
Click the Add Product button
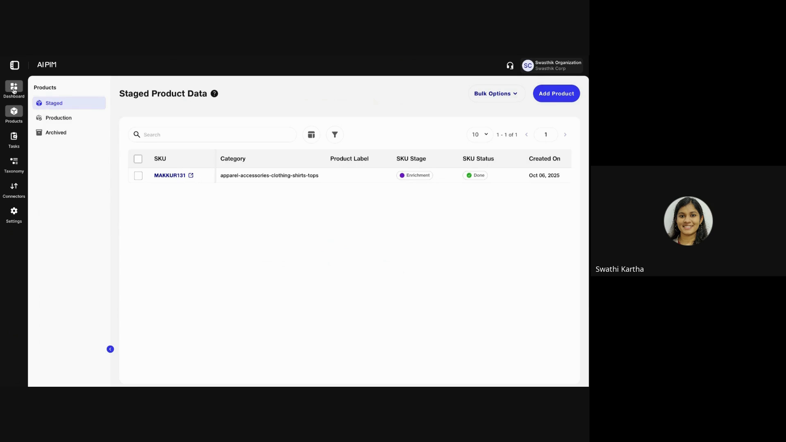tap(556, 93)
